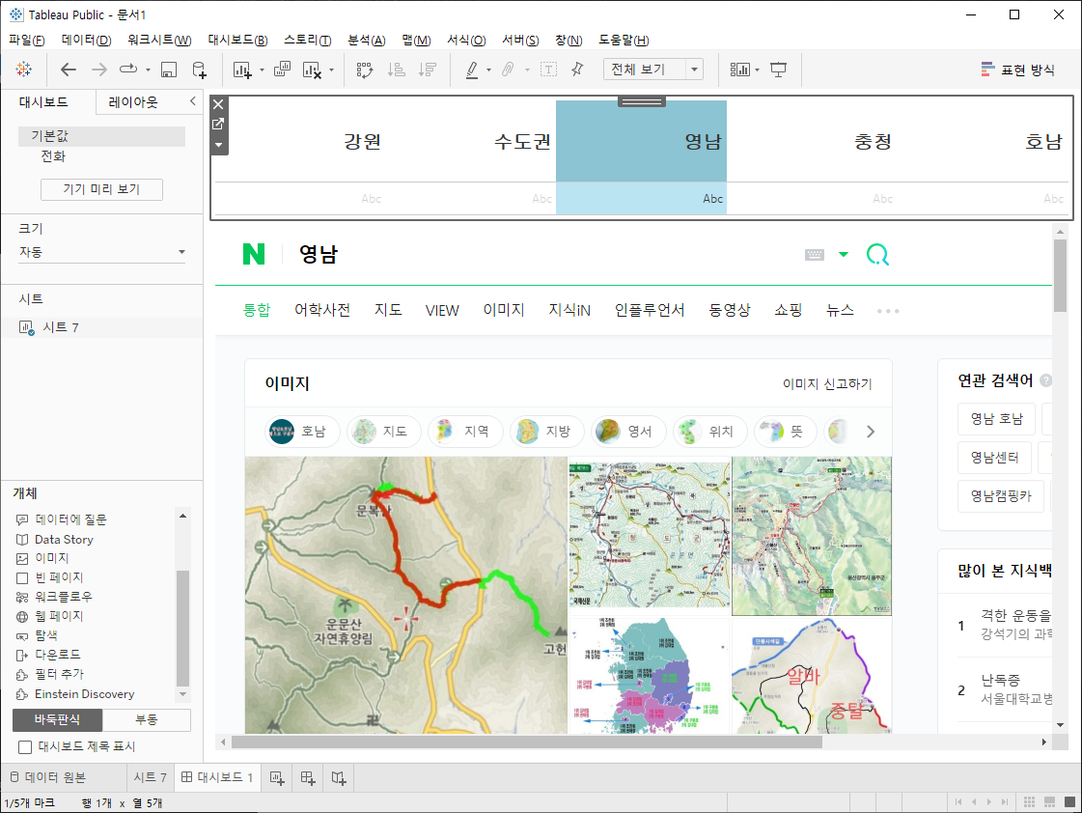Open the 분석(A) menu
The height and width of the screenshot is (813, 1082).
(367, 40)
